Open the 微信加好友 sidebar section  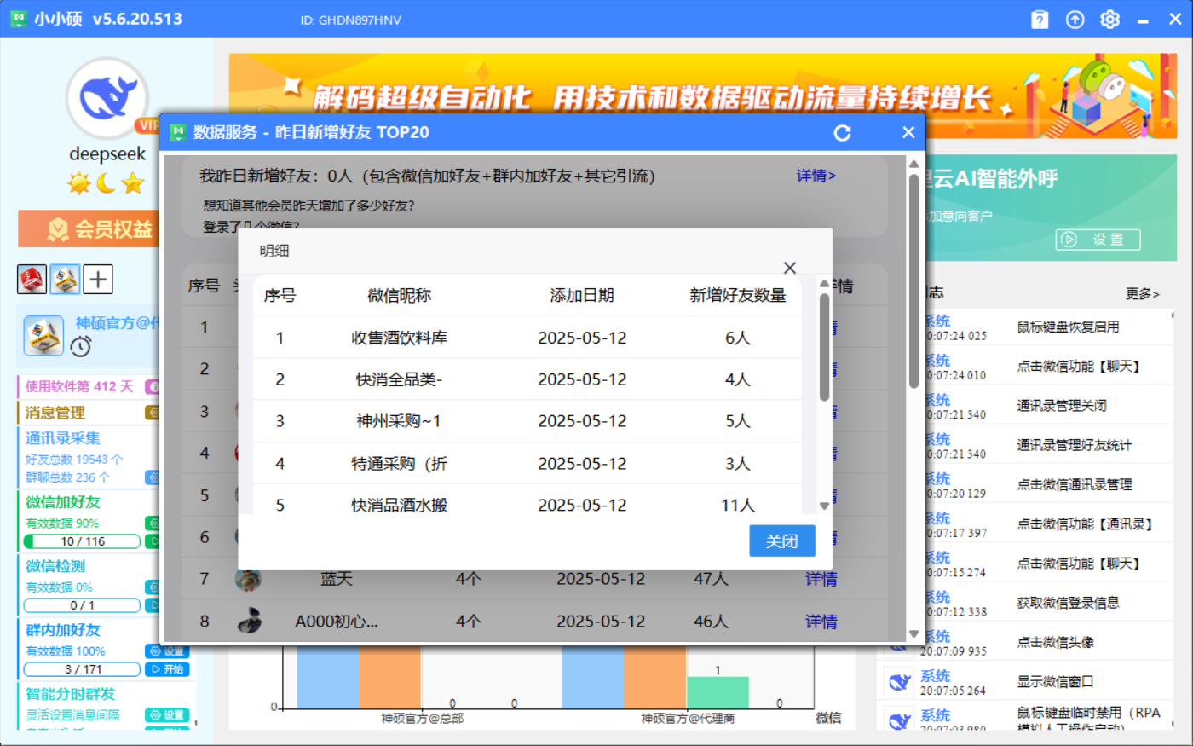click(63, 502)
